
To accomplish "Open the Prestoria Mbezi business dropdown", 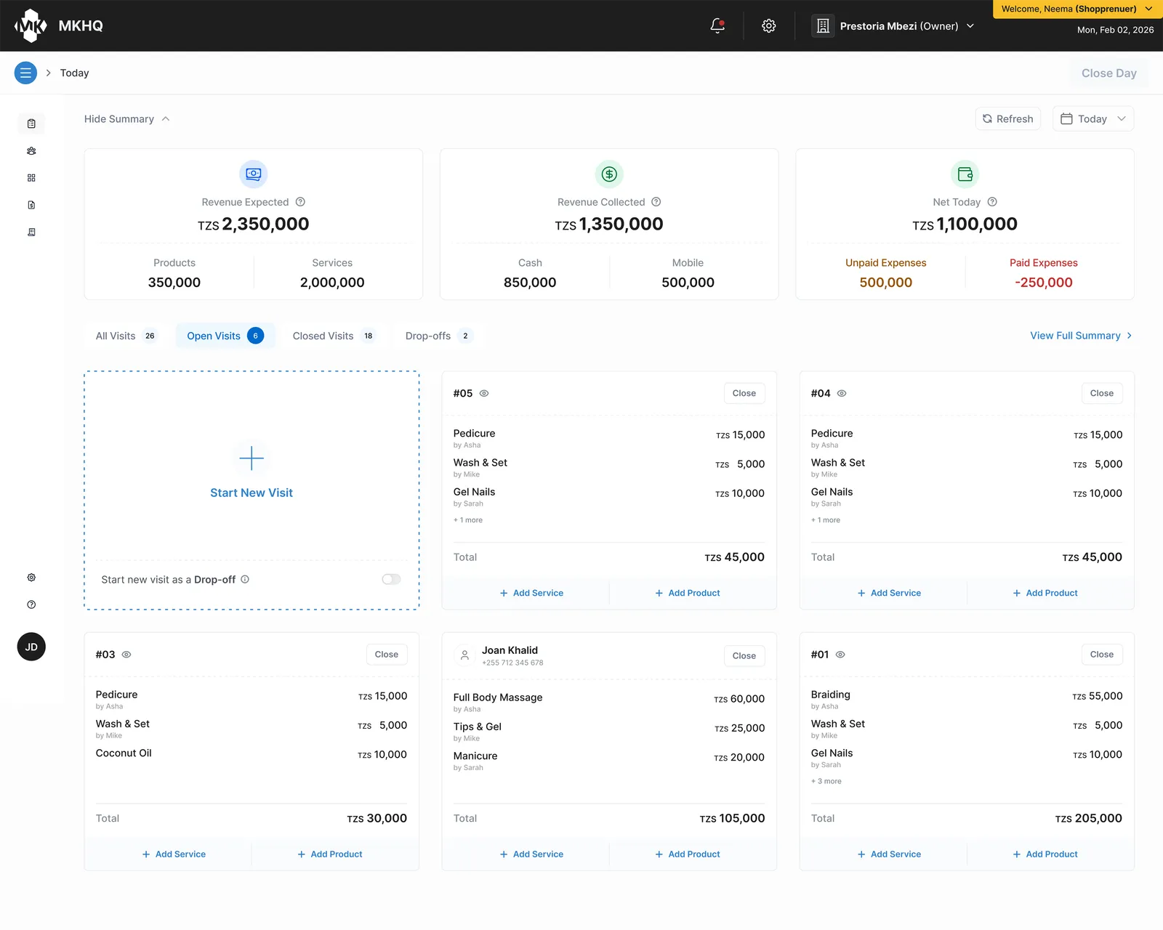I will (x=893, y=26).
